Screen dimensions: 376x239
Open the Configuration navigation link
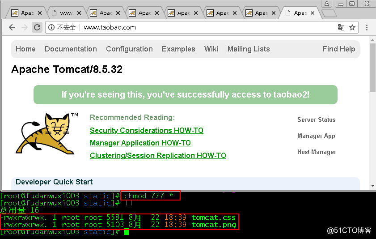[x=129, y=49]
